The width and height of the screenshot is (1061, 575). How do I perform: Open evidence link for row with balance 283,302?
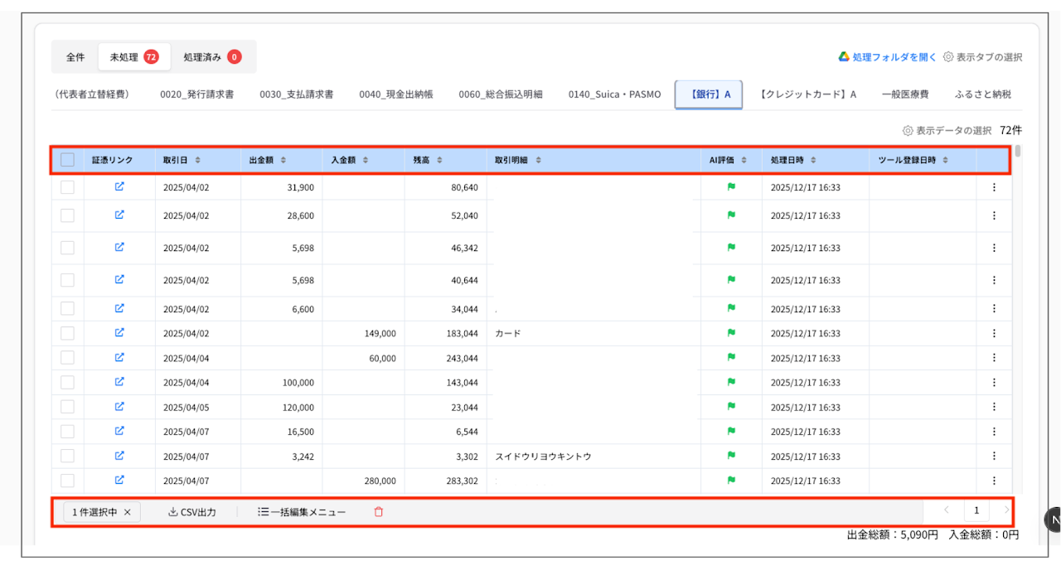point(119,481)
